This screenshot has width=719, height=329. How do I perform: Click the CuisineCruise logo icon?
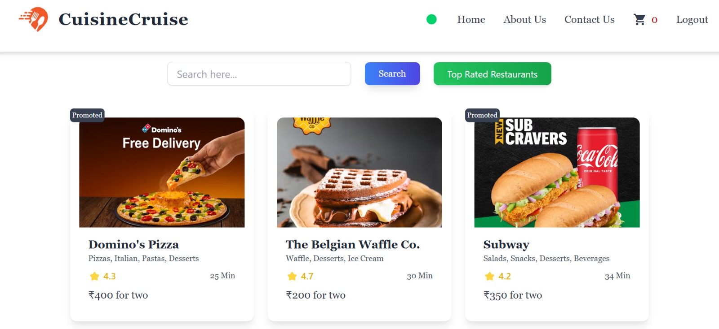(34, 19)
